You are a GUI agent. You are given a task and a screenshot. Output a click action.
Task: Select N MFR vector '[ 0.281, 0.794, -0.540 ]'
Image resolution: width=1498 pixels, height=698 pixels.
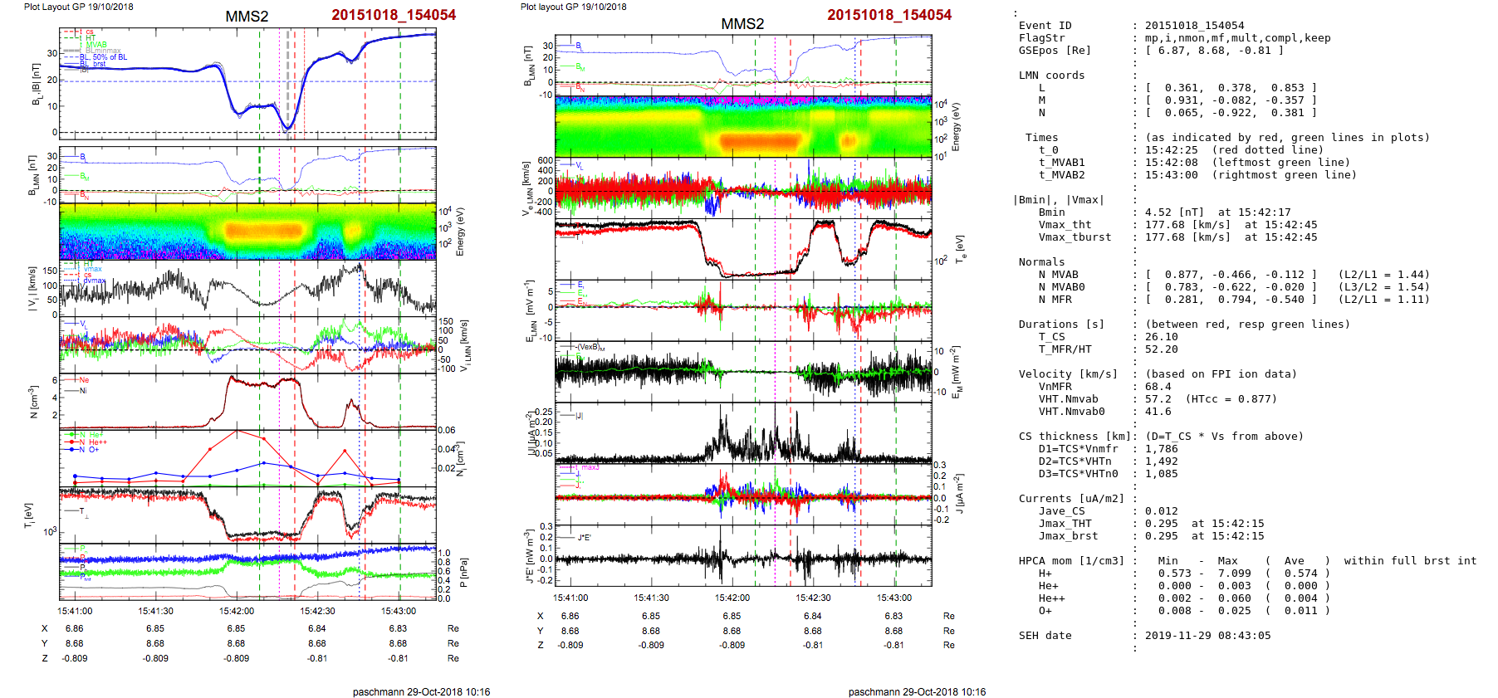pyautogui.click(x=1231, y=300)
